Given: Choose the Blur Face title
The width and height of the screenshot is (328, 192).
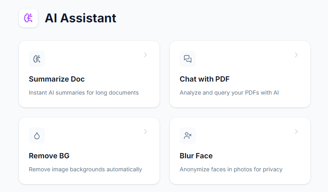Looking at the screenshot, I should click(196, 156).
